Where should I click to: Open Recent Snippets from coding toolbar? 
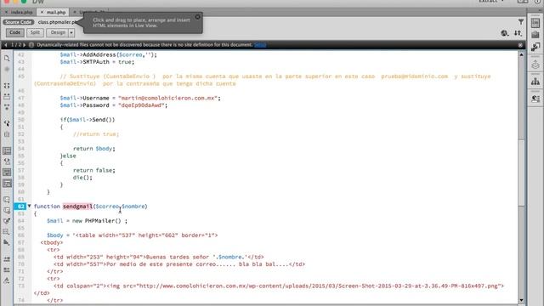pos(7,232)
